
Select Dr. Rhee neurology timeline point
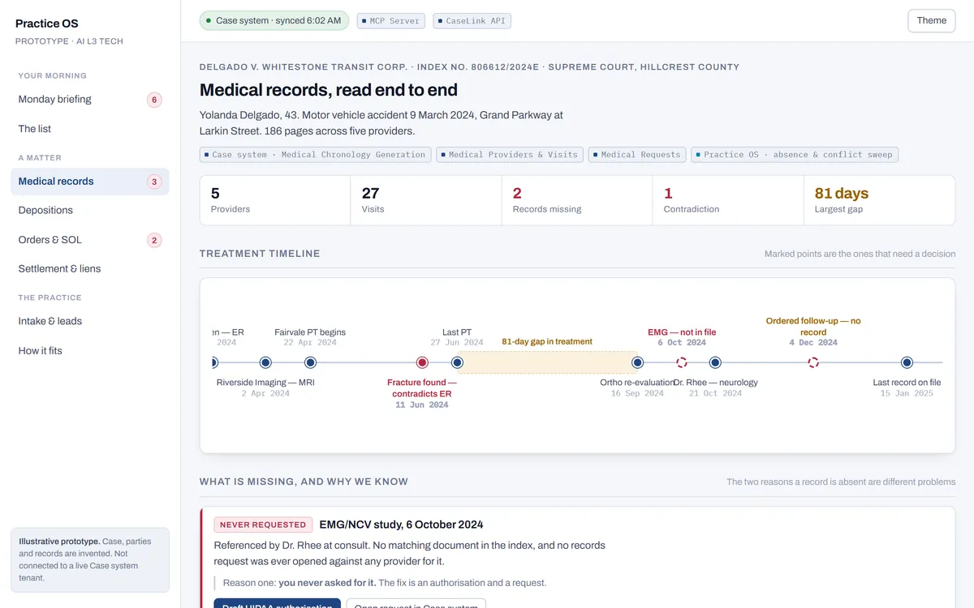715,362
